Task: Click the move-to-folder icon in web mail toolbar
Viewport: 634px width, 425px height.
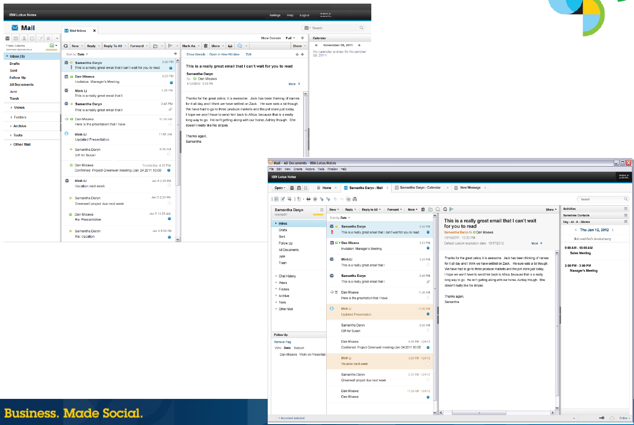Action: 155,46
